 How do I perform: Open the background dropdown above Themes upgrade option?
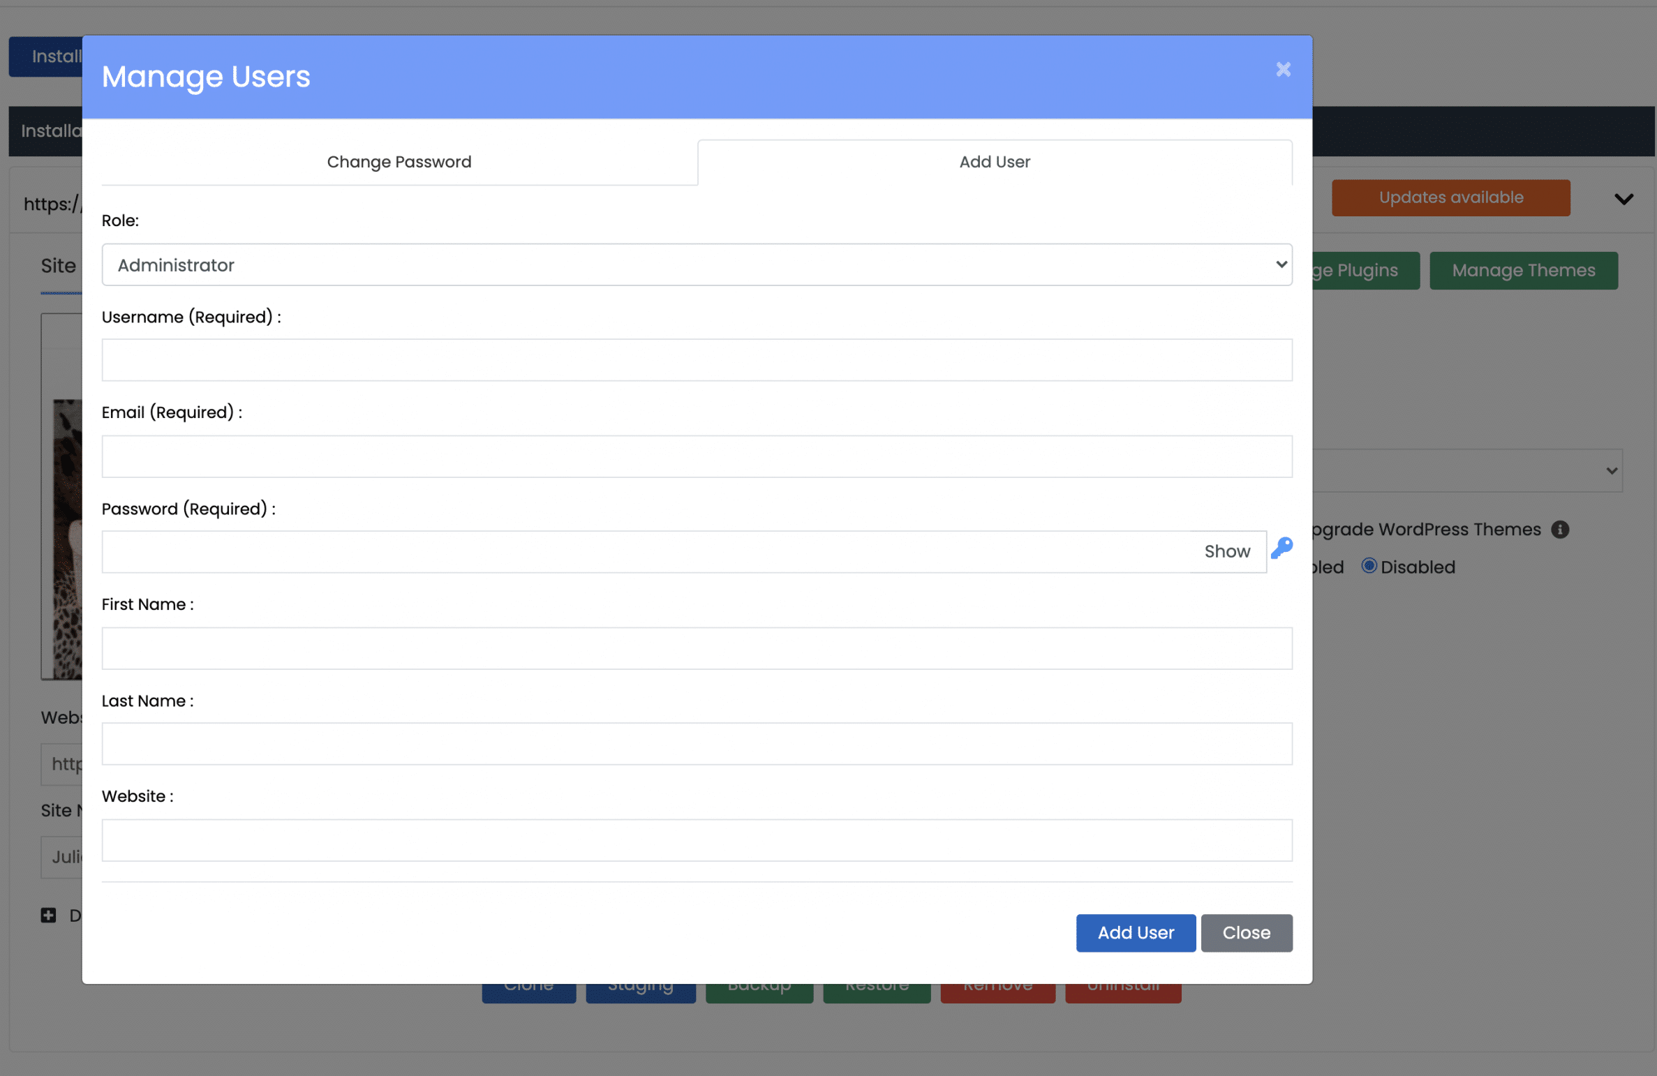(1467, 470)
